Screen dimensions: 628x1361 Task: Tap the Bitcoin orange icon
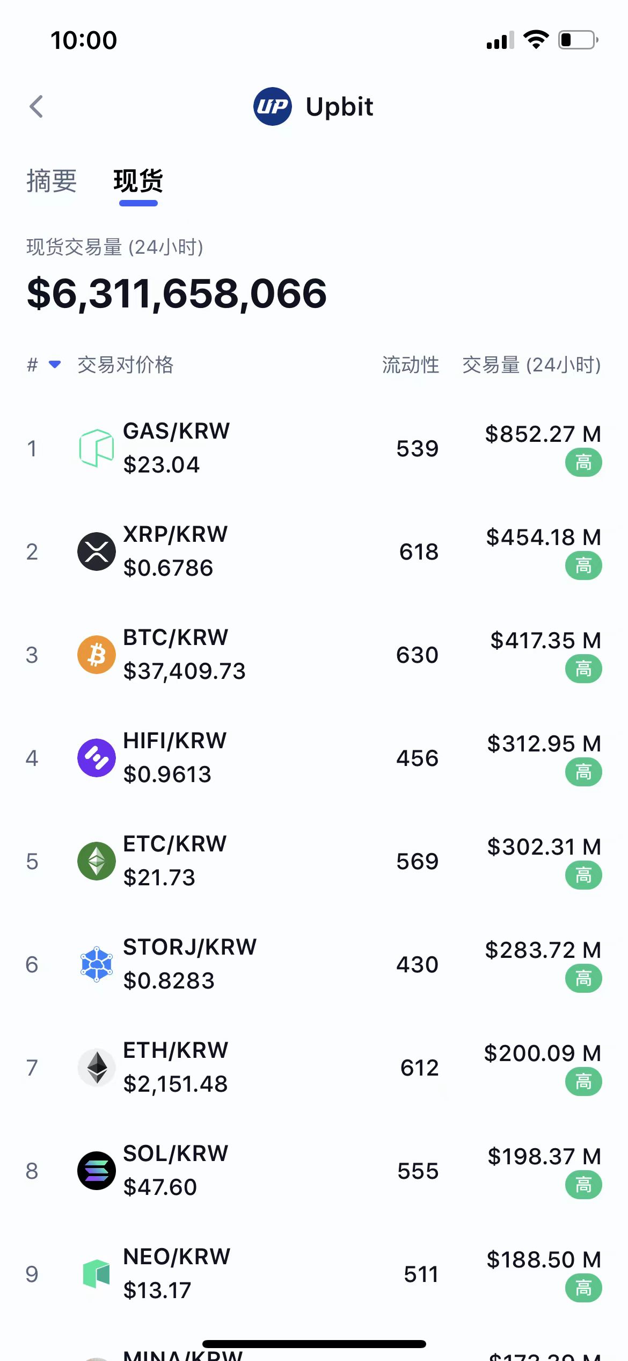[97, 655]
